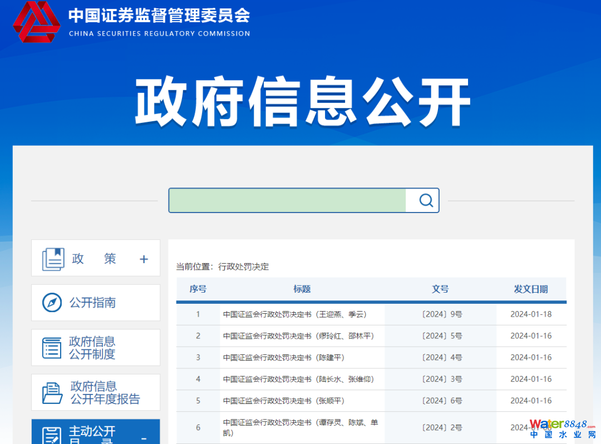
Task: Open penalty decision for 陆长水、张维仰
Action: 298,379
